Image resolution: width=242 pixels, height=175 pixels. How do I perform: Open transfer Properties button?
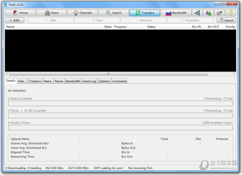click(190, 20)
